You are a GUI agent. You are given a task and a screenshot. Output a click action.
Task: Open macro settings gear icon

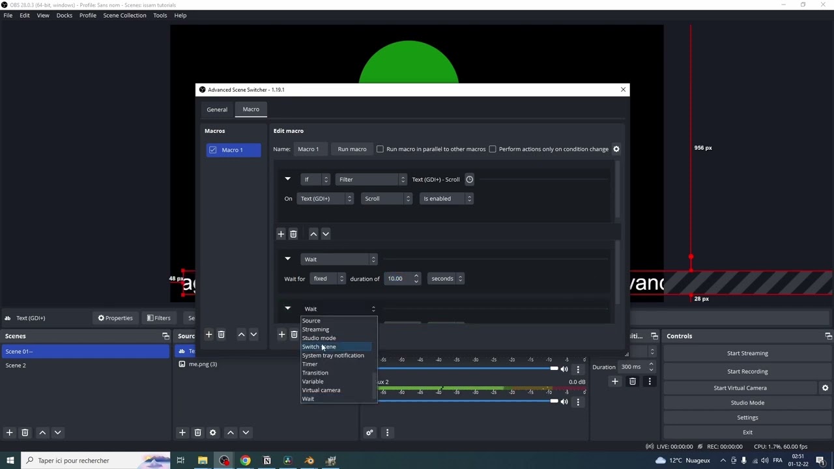coord(616,149)
